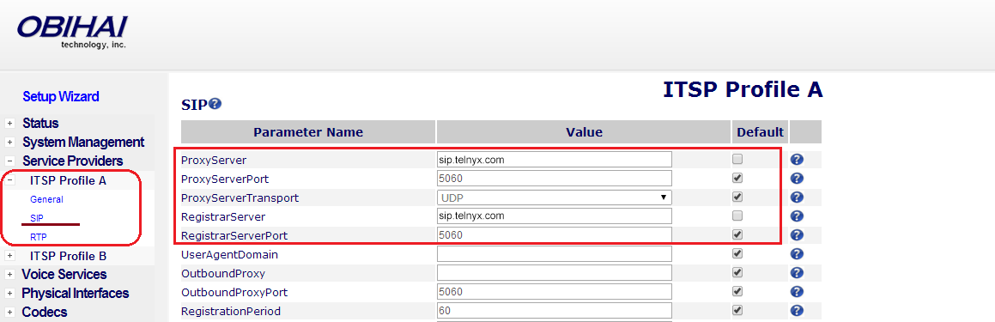Open help icon for UserAgentDomain row
Viewport: 995px width, 322px height.
click(798, 254)
